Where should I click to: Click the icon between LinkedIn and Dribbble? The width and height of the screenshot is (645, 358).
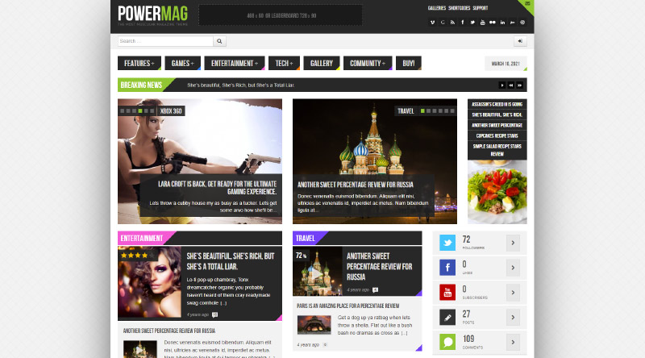[512, 23]
